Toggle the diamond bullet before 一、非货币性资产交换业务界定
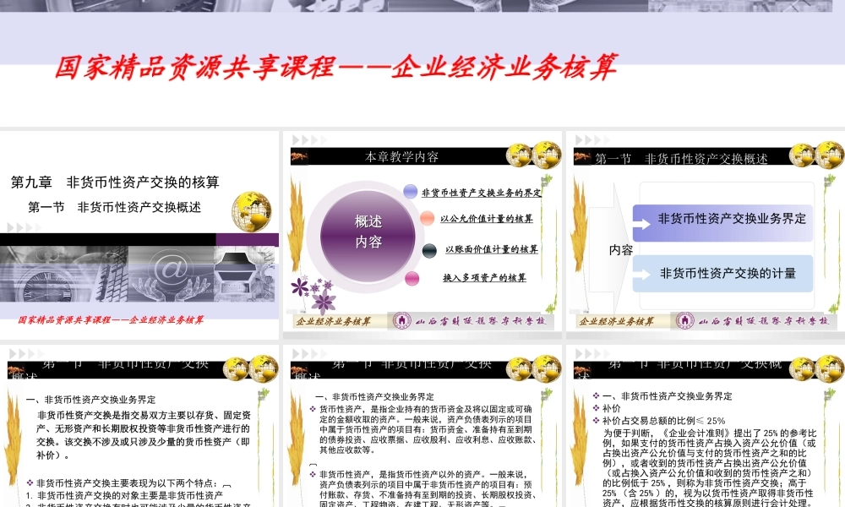This screenshot has height=507, width=845. click(x=597, y=395)
